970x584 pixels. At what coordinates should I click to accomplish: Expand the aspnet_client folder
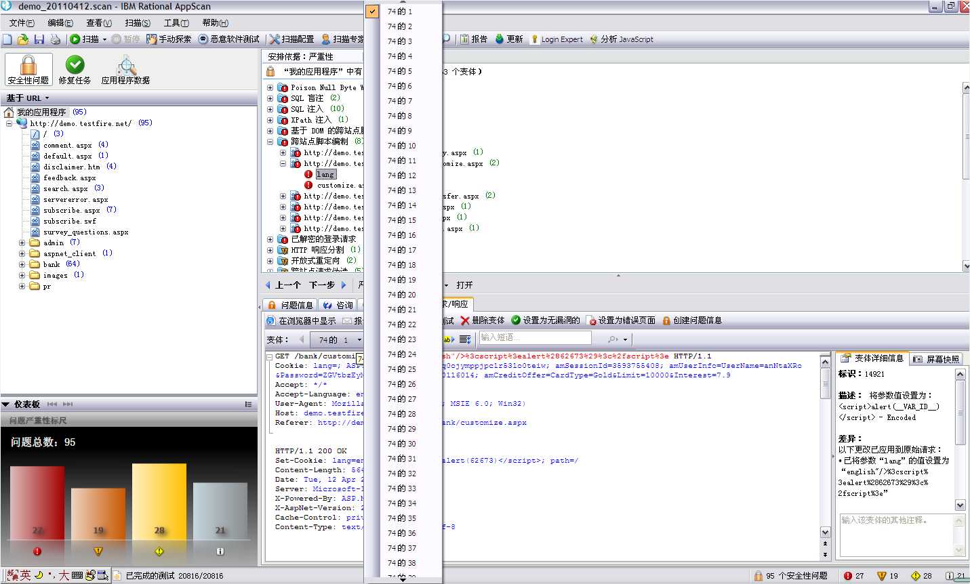coord(22,253)
